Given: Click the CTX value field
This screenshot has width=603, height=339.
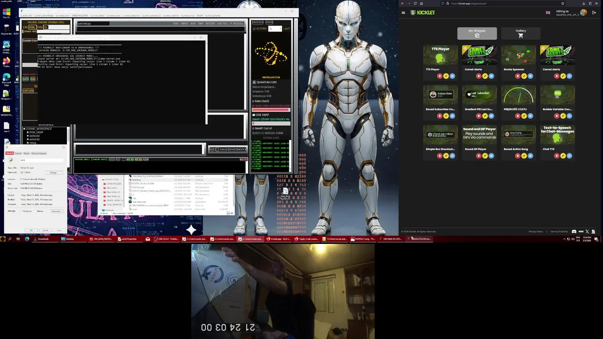Looking at the screenshot, I should (33, 27).
